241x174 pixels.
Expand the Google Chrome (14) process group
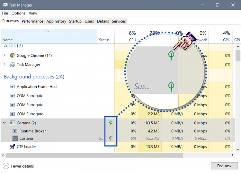point(4,55)
